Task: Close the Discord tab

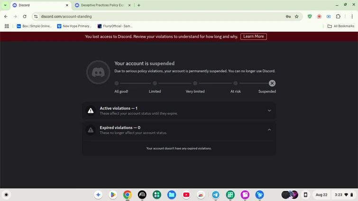Action: (x=67, y=5)
